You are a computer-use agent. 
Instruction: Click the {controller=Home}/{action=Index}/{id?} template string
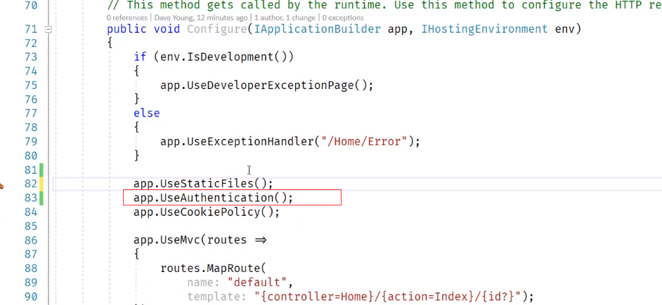[388, 297]
